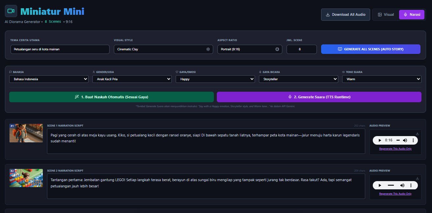Click into the Scene 1 narration script textbox

pyautogui.click(x=206, y=141)
